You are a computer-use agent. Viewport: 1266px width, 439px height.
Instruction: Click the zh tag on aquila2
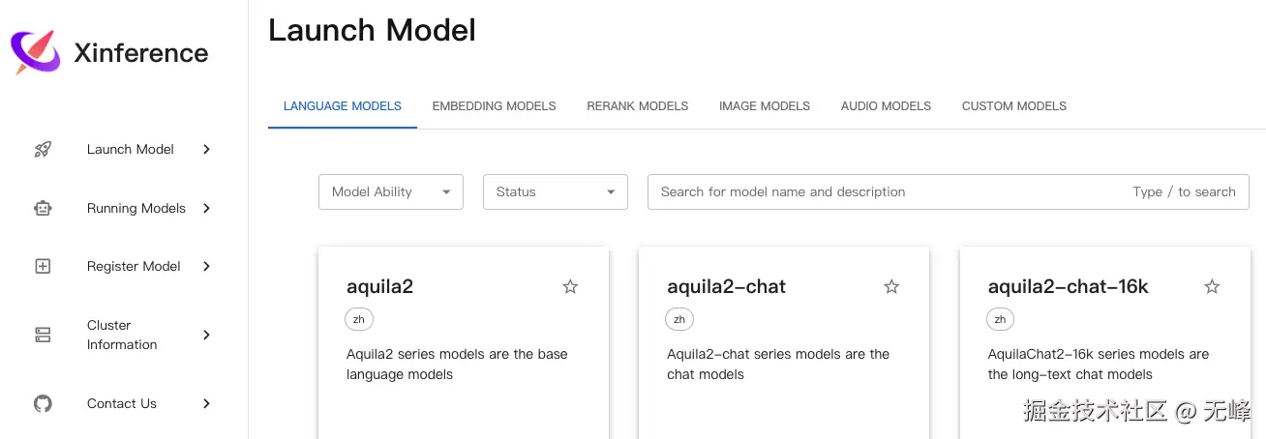point(359,319)
